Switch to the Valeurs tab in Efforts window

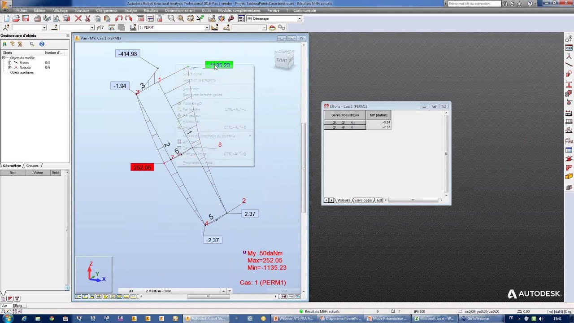point(344,200)
